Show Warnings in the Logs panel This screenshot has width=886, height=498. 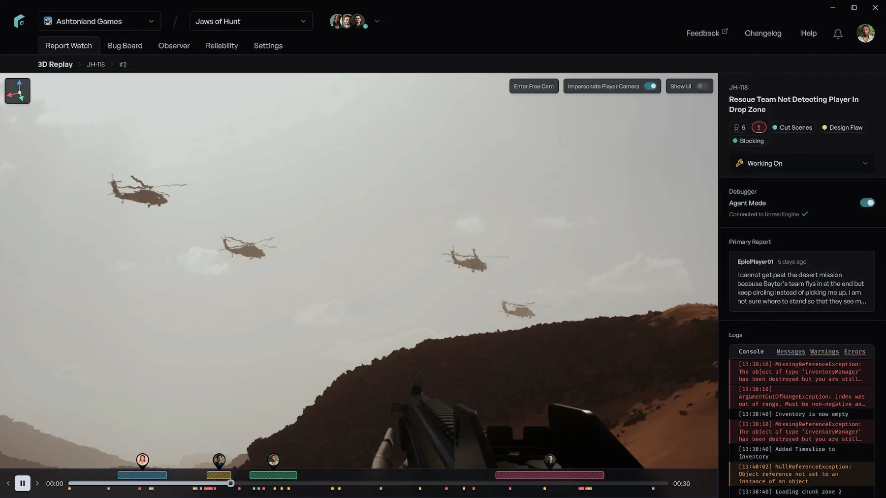point(824,352)
